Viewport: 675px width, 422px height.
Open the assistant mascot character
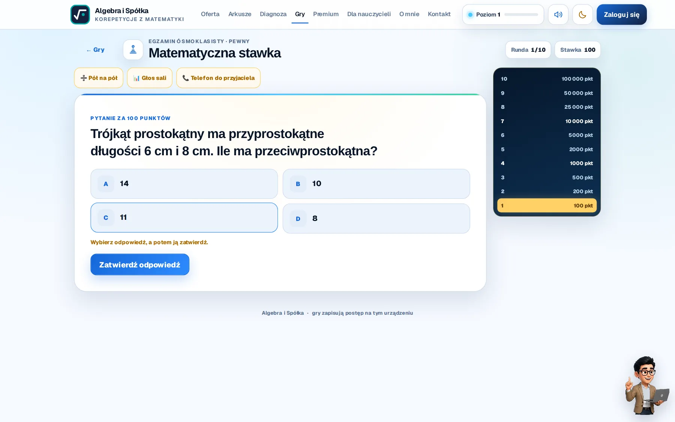click(x=646, y=386)
